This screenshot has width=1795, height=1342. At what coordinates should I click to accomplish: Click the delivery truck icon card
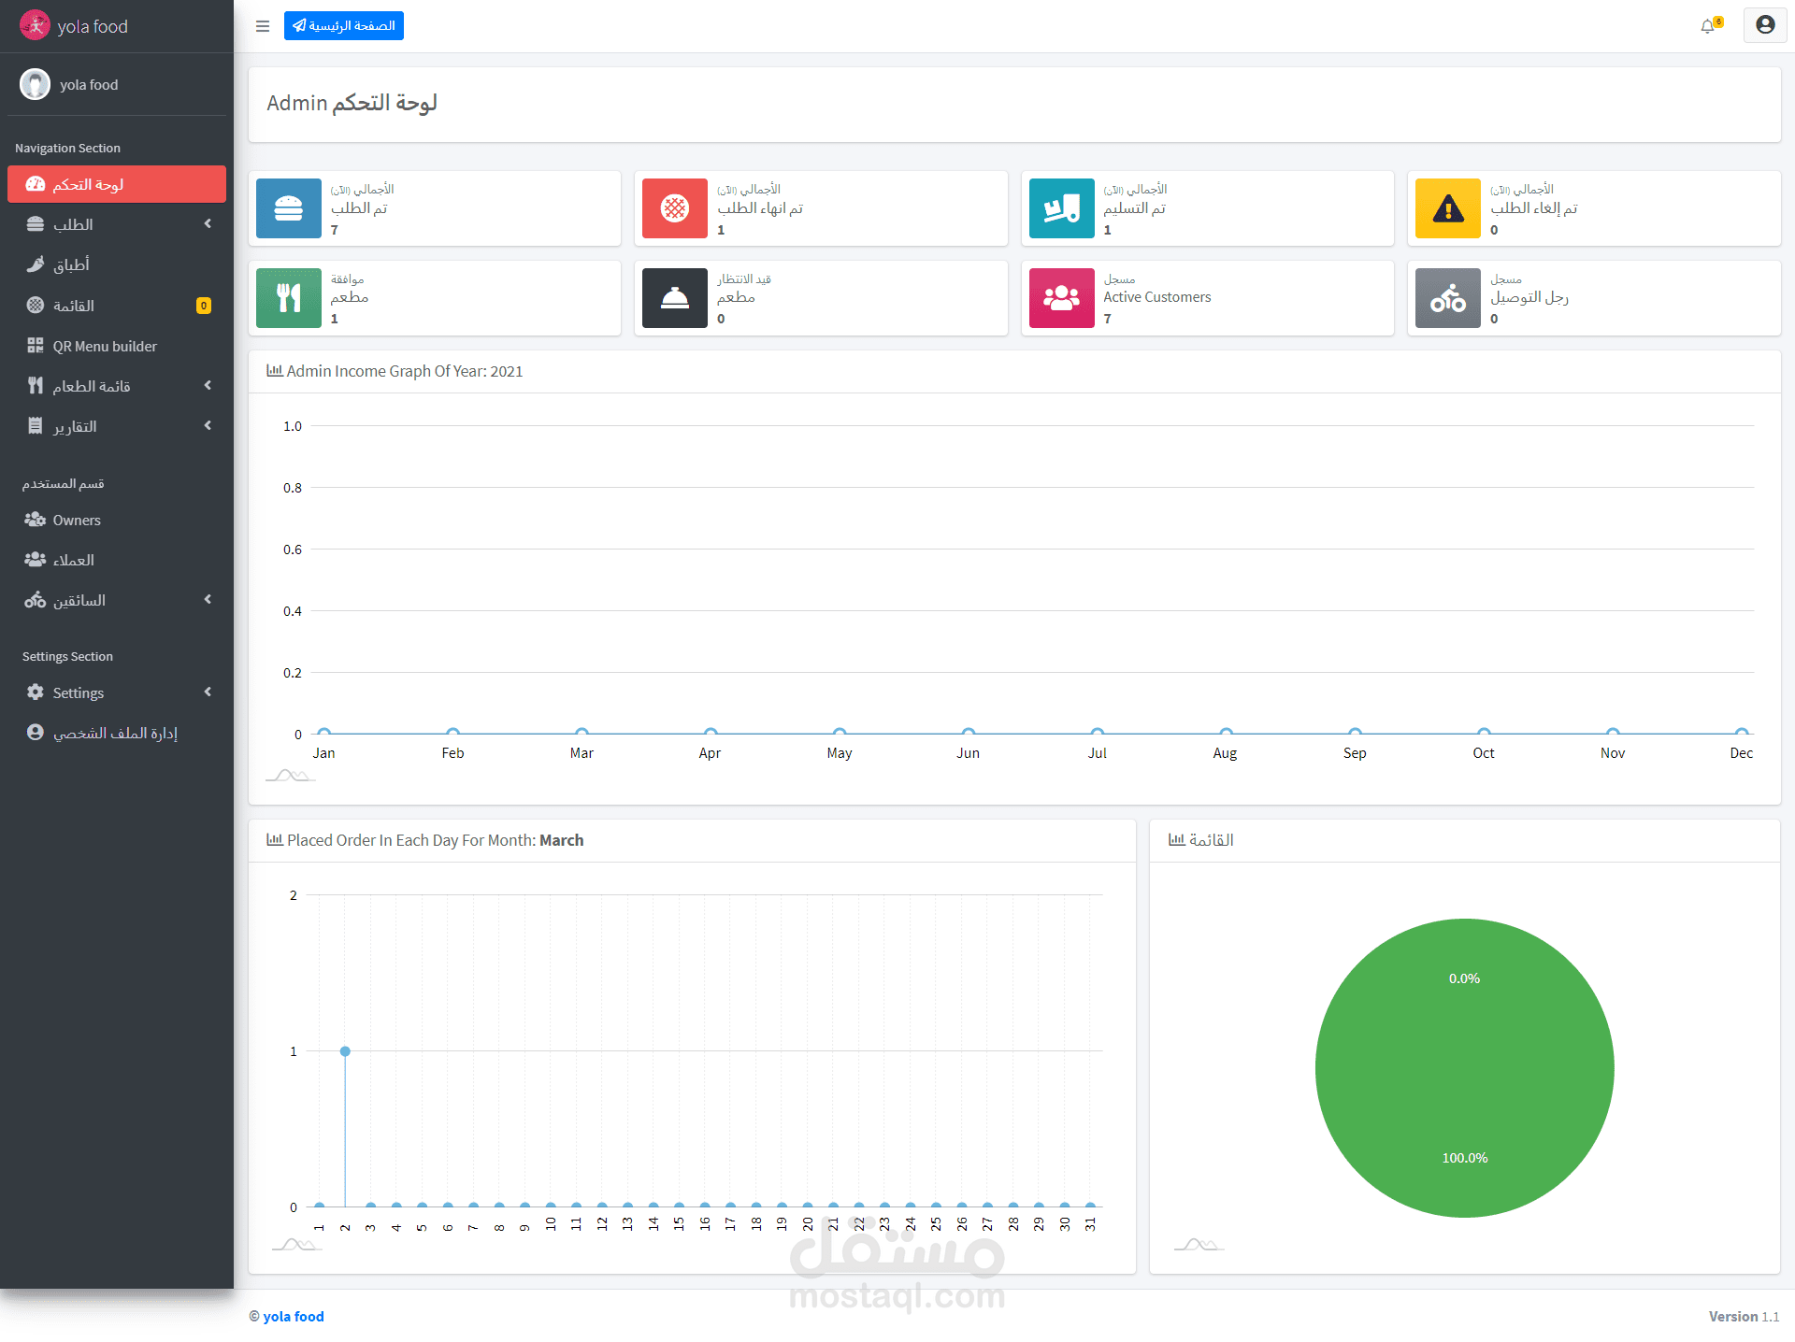click(x=1061, y=208)
